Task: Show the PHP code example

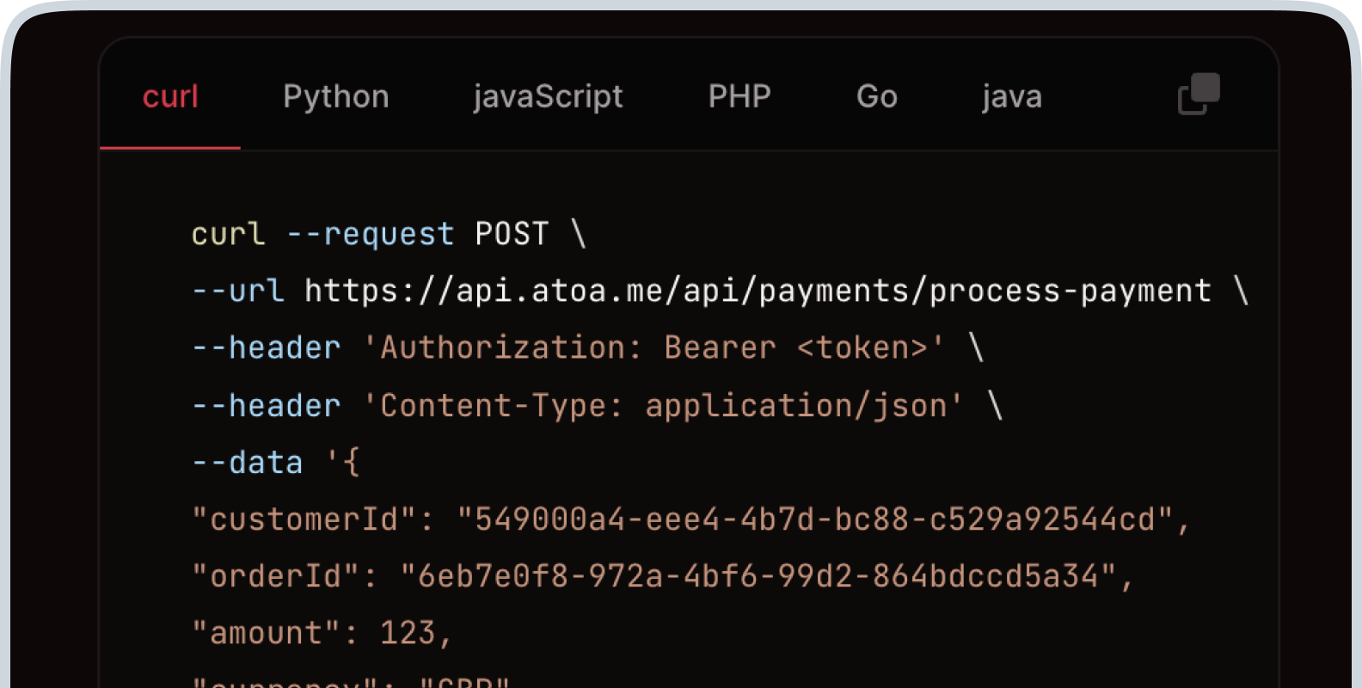Action: (x=739, y=96)
